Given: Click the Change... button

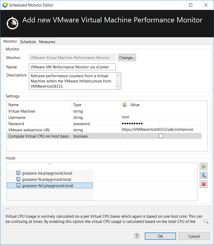Looking at the screenshot, I should [x=127, y=57].
